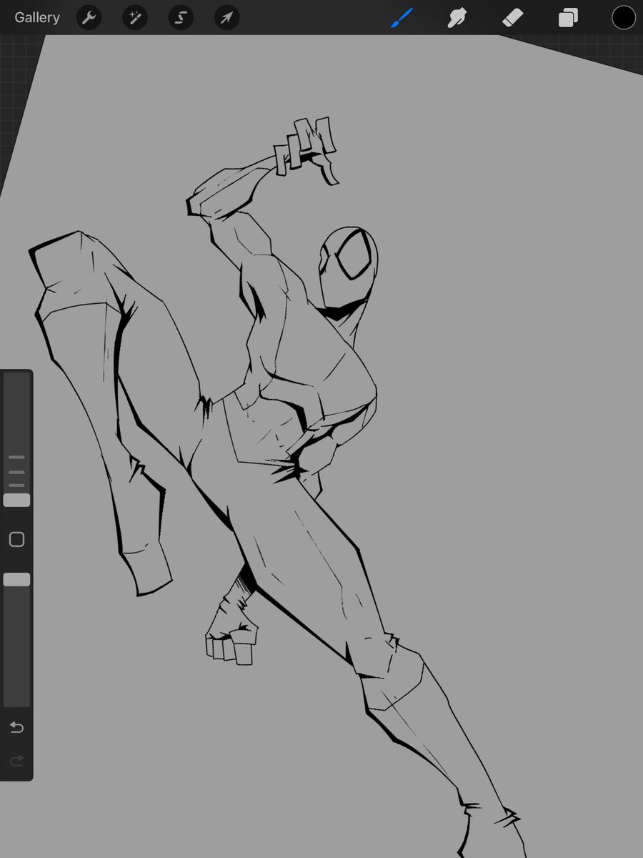Viewport: 643px width, 858px height.
Task: Select the Brush tool
Action: pos(402,18)
